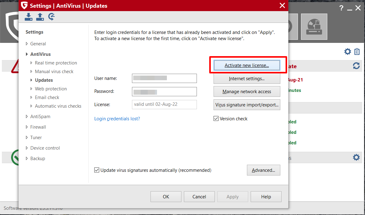The width and height of the screenshot is (365, 215).
Task: Click the lower gear icon in main window
Action: coord(356,157)
